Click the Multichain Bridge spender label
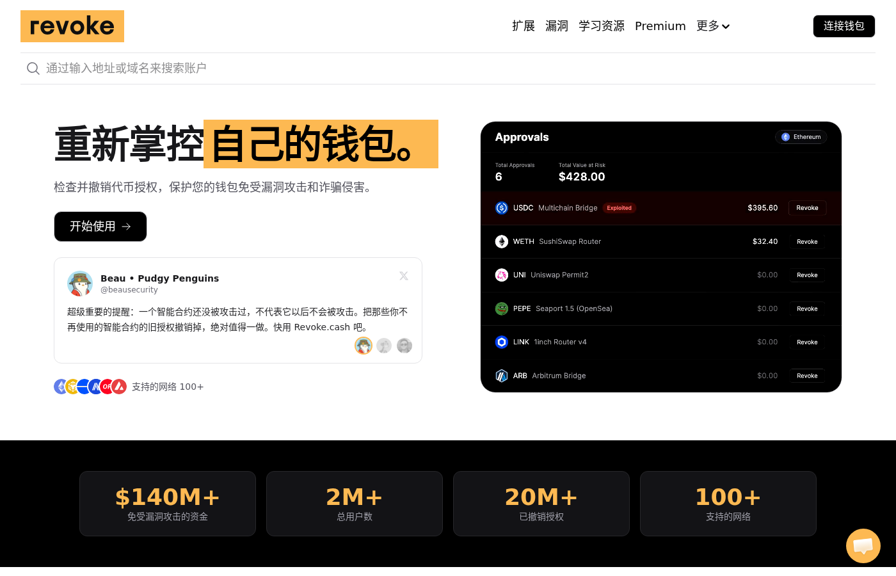The image size is (896, 576). tap(568, 208)
